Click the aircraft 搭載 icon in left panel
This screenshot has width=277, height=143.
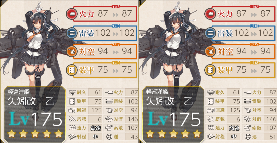point(72,119)
